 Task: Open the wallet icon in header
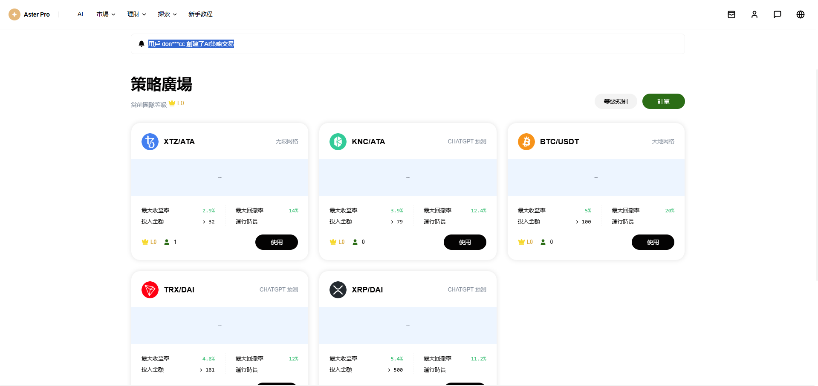click(731, 14)
